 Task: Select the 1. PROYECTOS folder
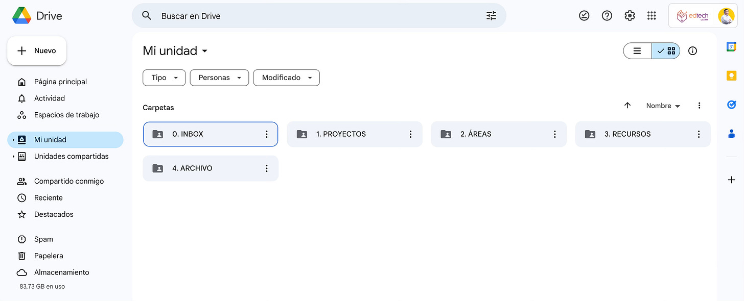click(x=355, y=134)
